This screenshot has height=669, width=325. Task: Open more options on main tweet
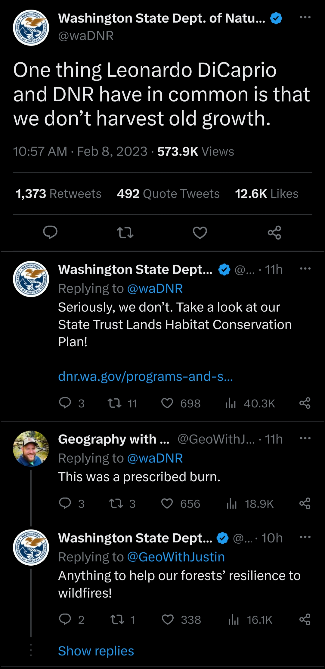click(305, 17)
